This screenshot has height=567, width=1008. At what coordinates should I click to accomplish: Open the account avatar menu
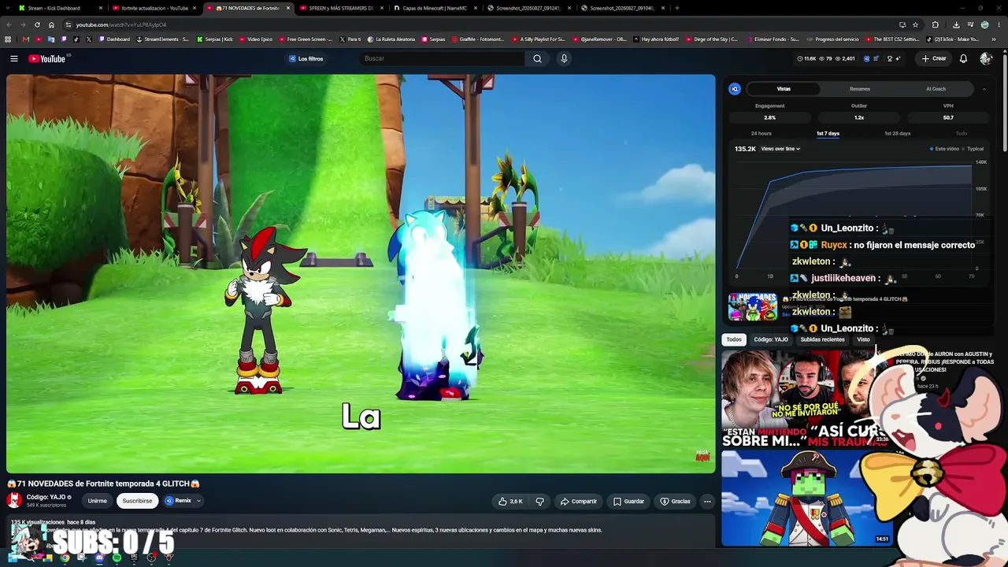(x=985, y=58)
